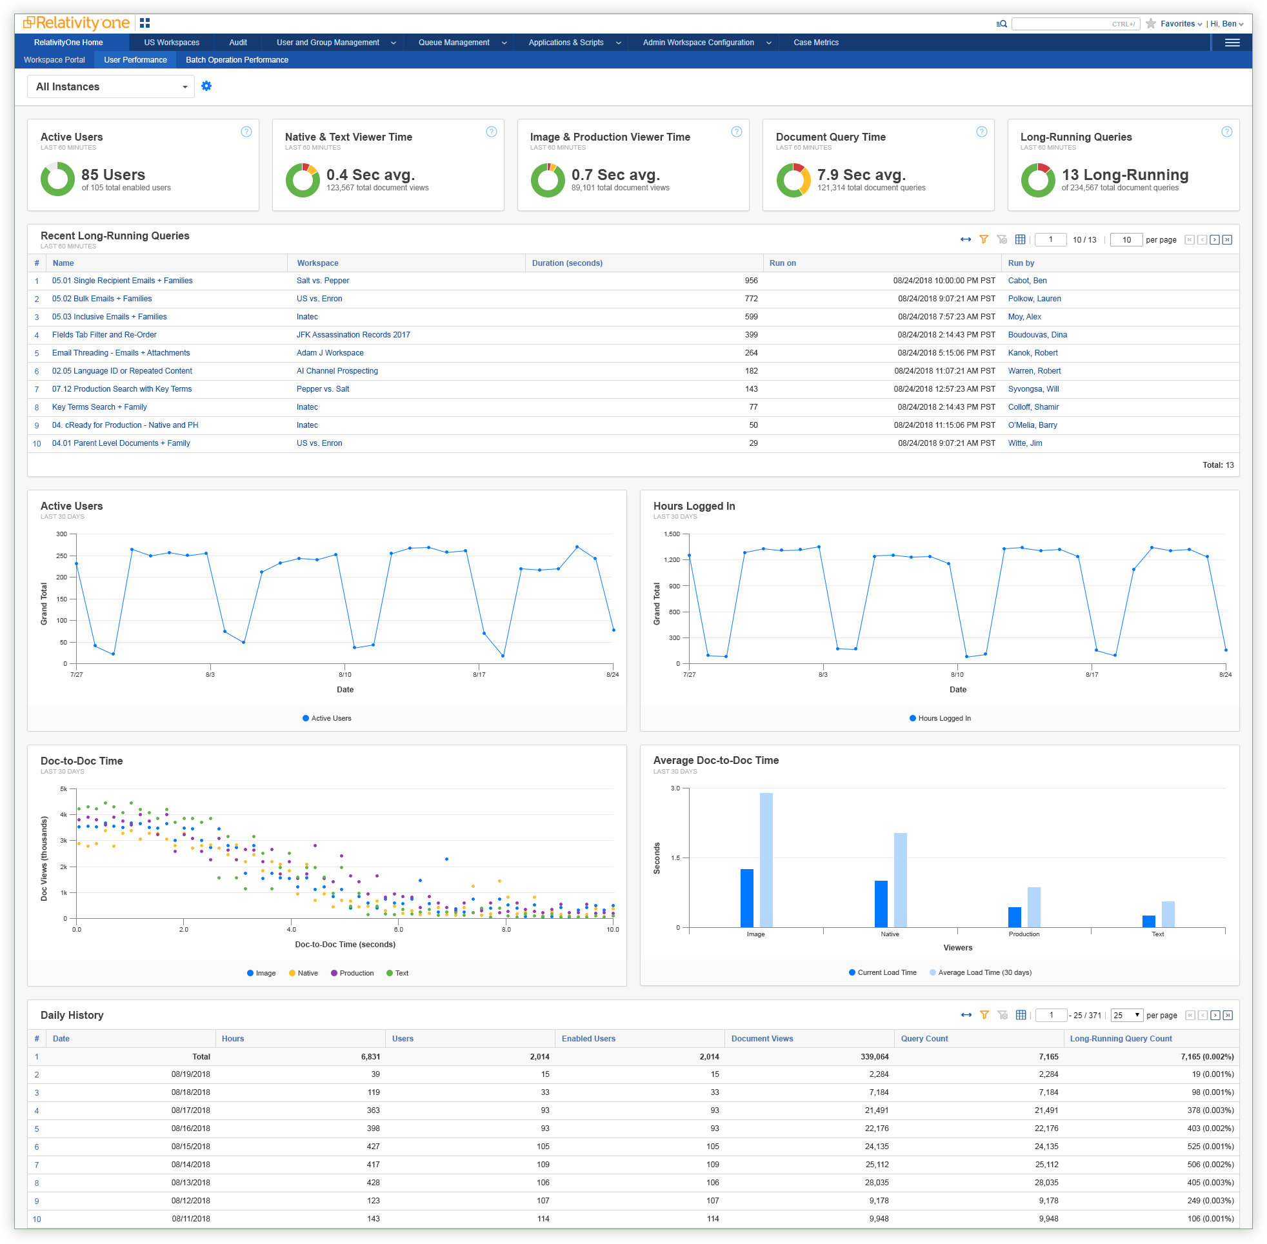Click the Daily History page number field

coord(1051,1015)
